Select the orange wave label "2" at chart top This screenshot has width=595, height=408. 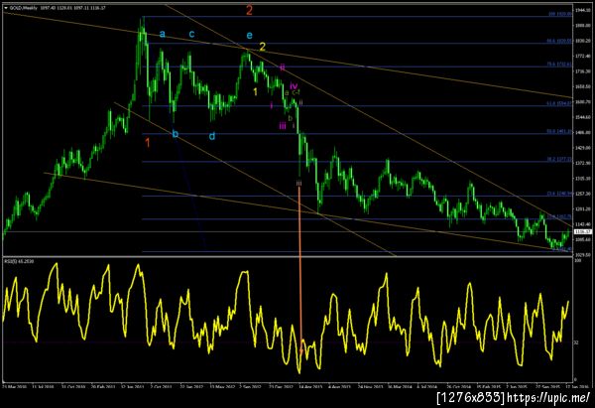click(x=249, y=10)
